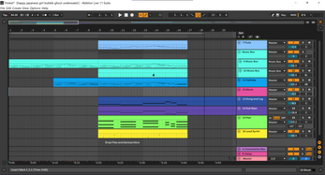The height and width of the screenshot is (175, 325).
Task: Click the Set locator button
Action: point(241,33)
